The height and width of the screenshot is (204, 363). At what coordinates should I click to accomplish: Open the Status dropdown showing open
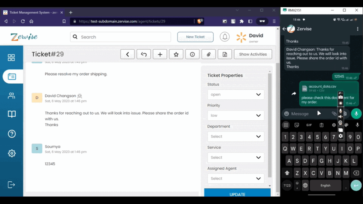(x=236, y=94)
